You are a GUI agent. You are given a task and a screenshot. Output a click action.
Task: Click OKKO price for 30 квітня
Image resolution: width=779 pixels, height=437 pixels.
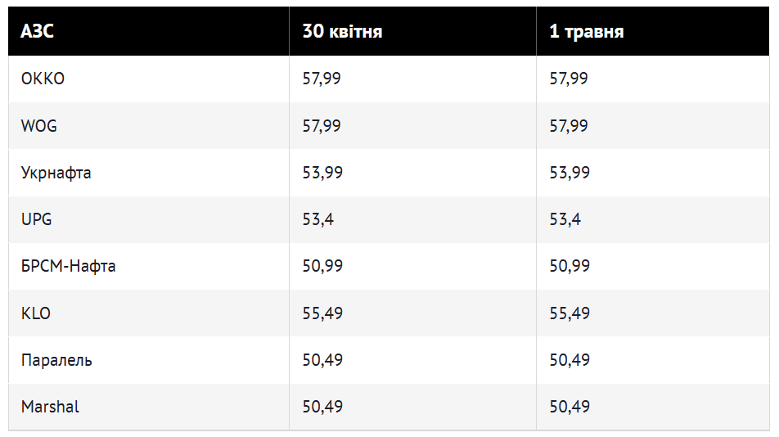(x=322, y=79)
